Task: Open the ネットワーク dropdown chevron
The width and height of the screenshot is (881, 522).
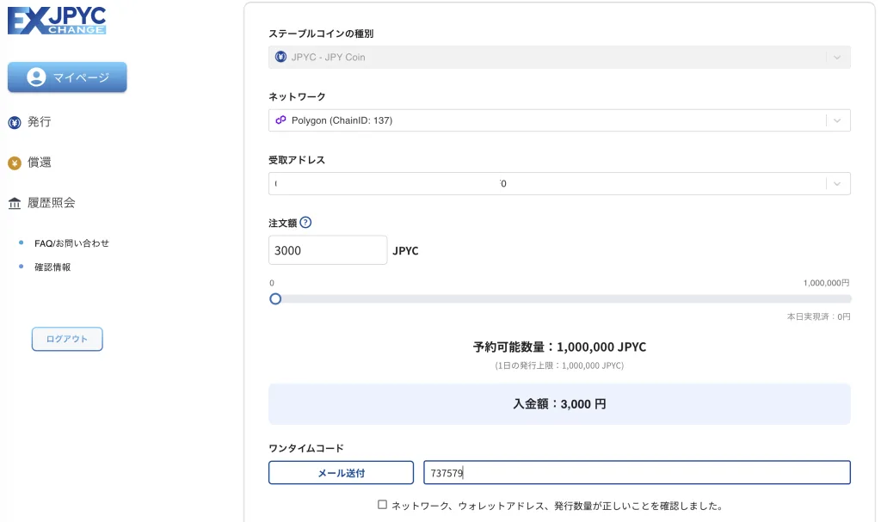Action: 837,120
